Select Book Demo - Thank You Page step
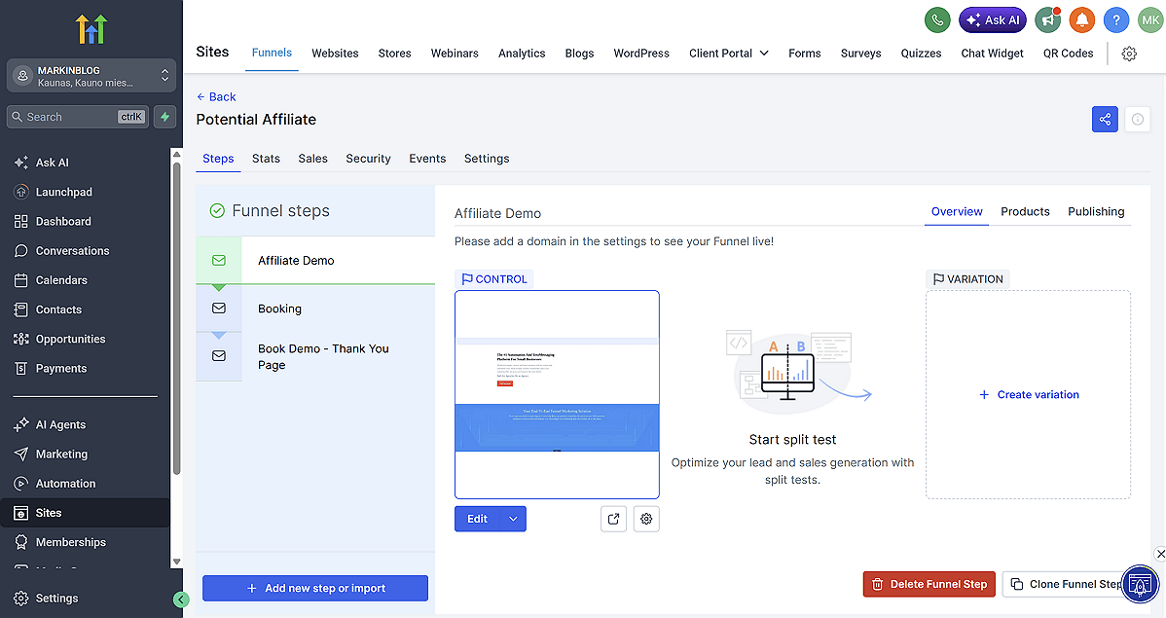The height and width of the screenshot is (618, 1166). 315,357
